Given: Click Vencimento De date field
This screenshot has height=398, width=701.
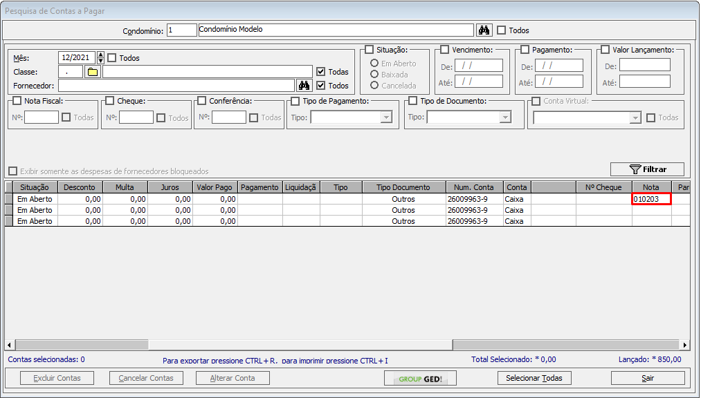Looking at the screenshot, I should click(479, 66).
